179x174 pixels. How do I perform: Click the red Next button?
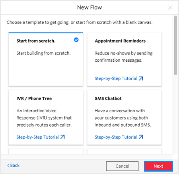(158, 166)
